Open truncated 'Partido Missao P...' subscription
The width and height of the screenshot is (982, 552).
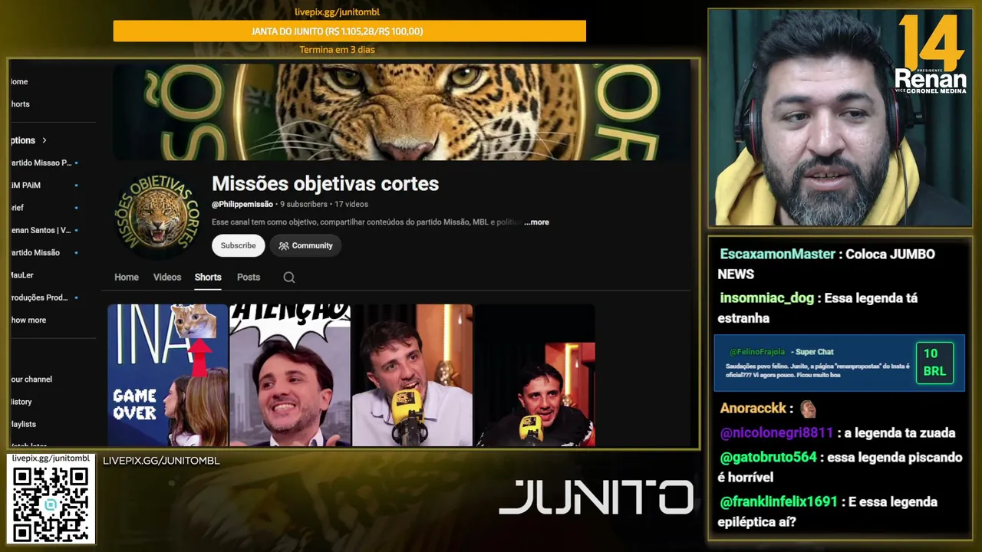[x=41, y=163]
